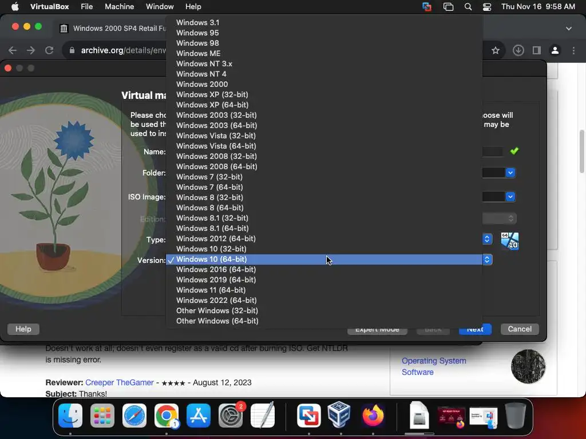Close the VirtualBox wizard window

point(8,68)
